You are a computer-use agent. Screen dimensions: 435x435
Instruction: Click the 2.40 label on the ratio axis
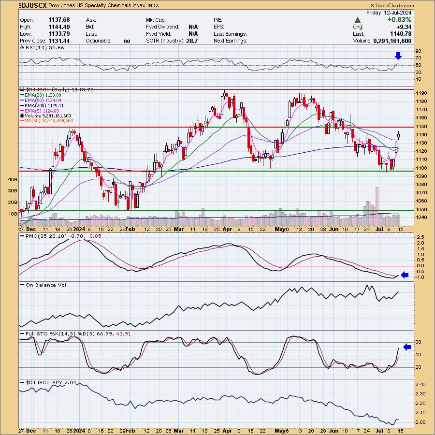(x=421, y=385)
